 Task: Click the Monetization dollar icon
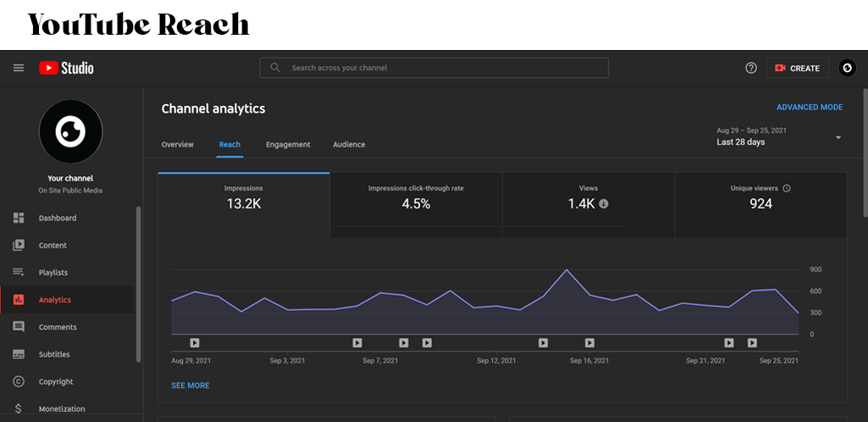[x=19, y=408]
